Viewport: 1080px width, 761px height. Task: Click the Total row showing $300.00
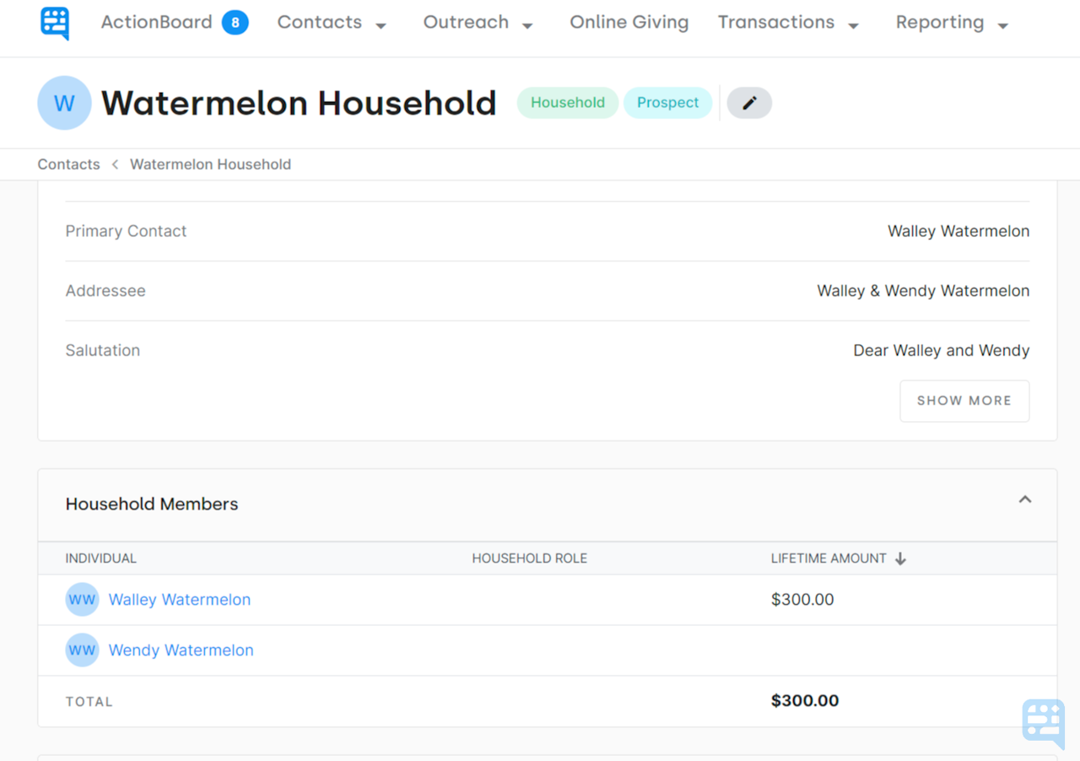[x=804, y=701]
